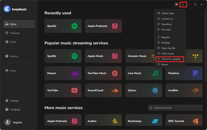Open the Bandcamp service card
Image resolution: width=207 pixels, height=130 pixels.
point(144,120)
